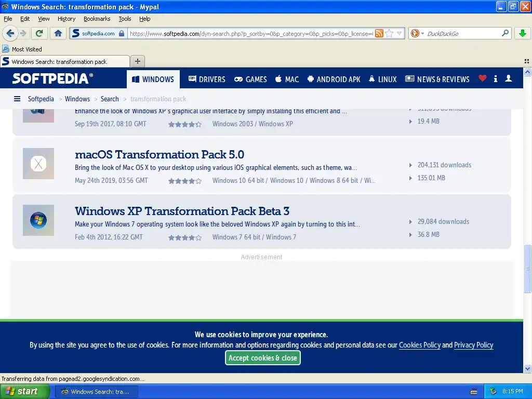This screenshot has height=399, width=532.
Task: Click the macOS Transformation Pack star rating
Action: click(185, 181)
